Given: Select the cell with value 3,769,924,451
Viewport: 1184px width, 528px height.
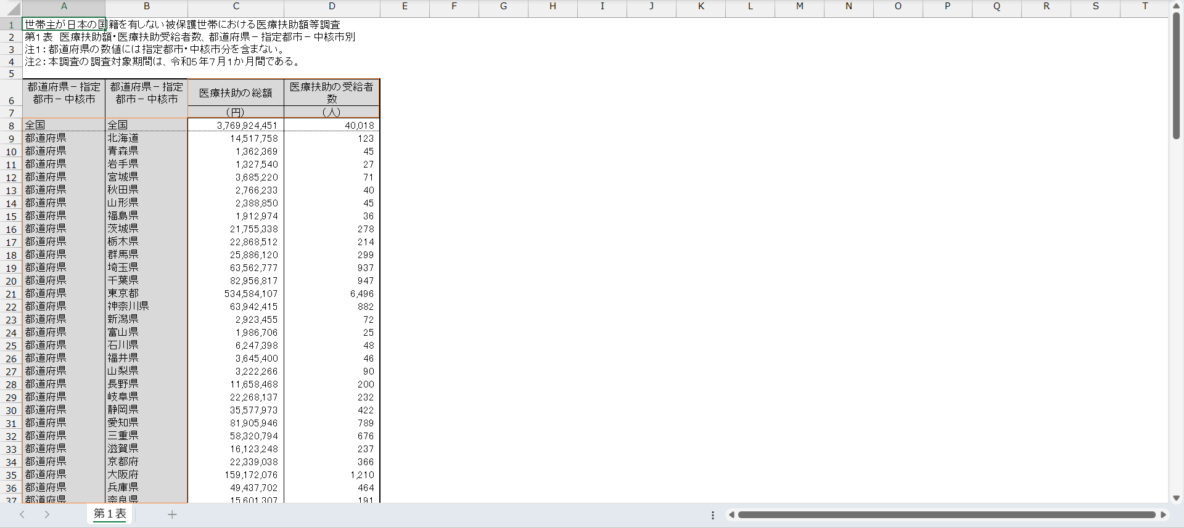Looking at the screenshot, I should (x=236, y=126).
